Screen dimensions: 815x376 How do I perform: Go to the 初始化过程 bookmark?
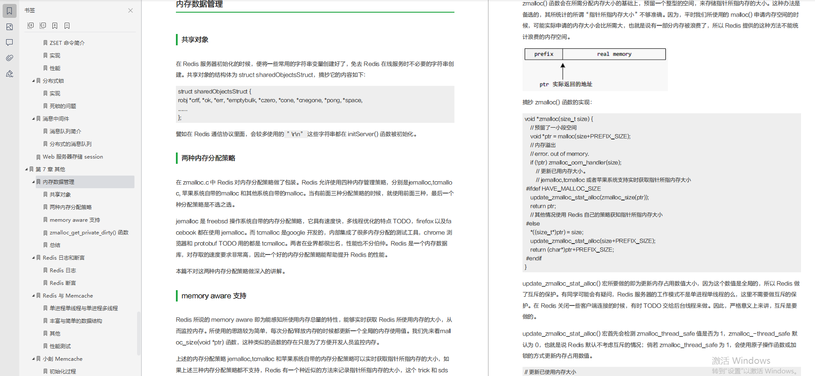pos(63,371)
